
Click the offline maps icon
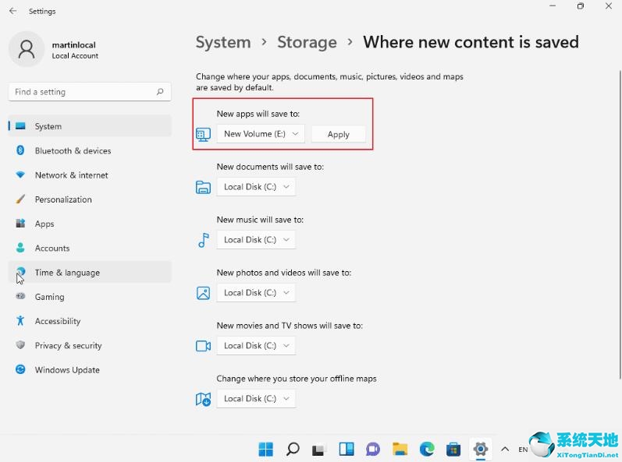coord(203,399)
